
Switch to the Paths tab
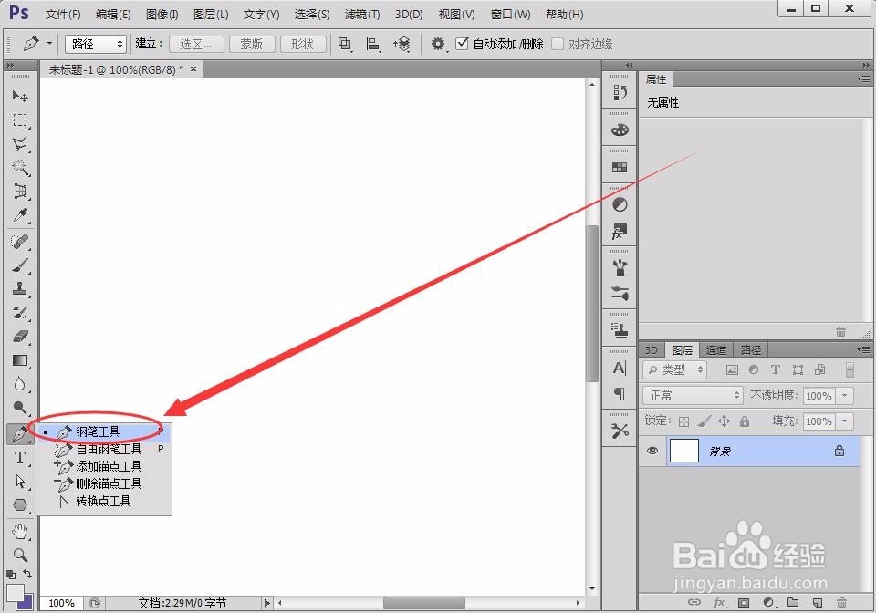tap(750, 350)
